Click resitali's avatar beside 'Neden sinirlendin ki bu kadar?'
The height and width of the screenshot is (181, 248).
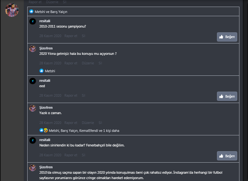[x=32, y=140]
